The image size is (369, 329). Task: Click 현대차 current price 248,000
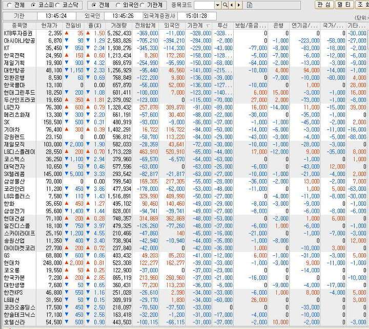pyautogui.click(x=52, y=262)
